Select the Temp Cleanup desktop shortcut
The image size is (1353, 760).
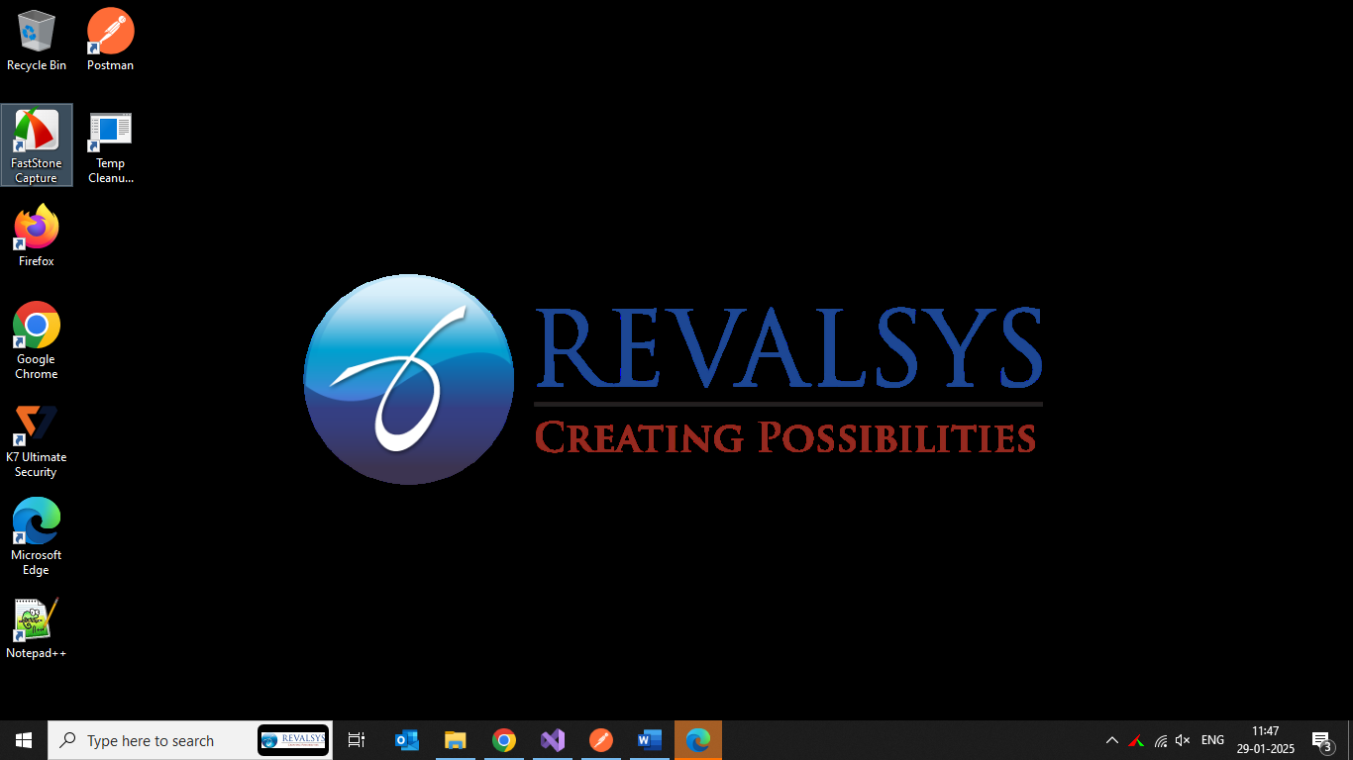tap(110, 143)
